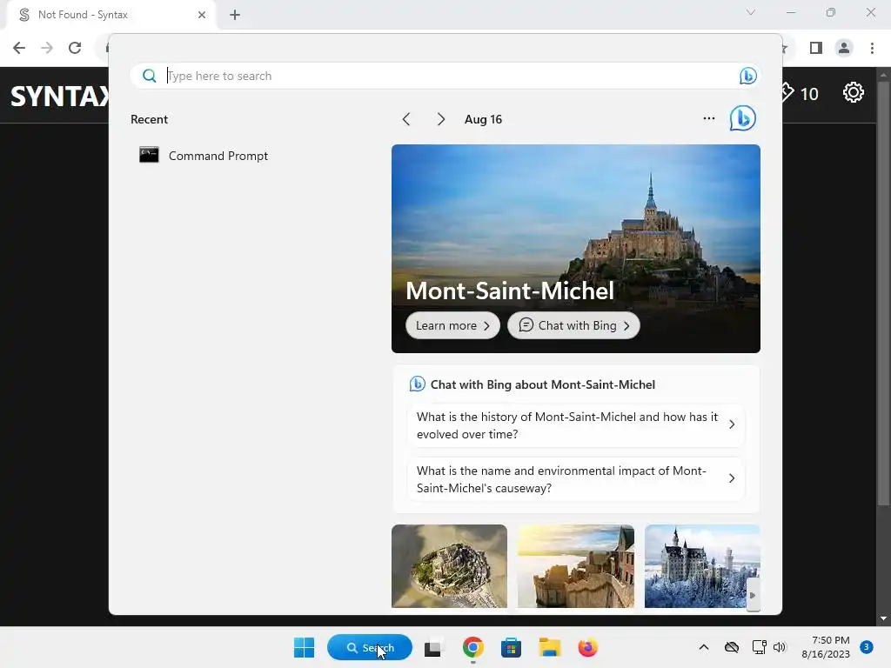Open the volume speaker tray icon
891x668 pixels.
780,647
